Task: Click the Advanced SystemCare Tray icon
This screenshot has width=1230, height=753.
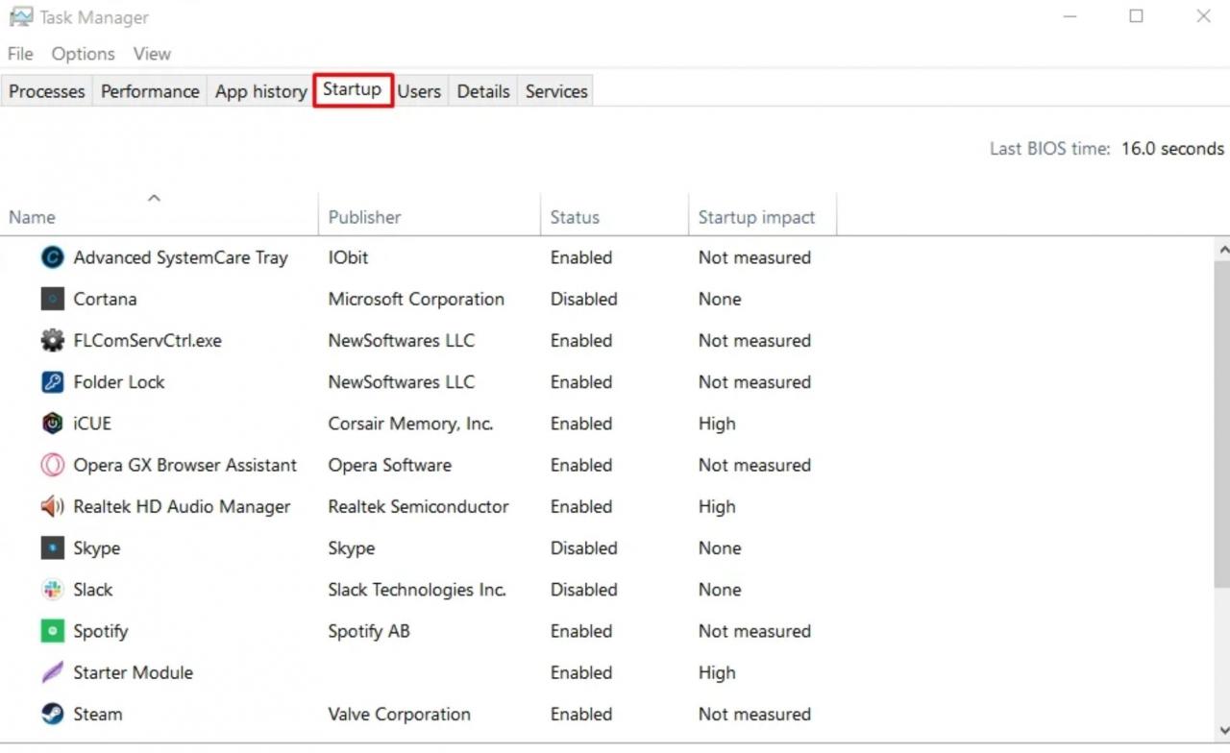Action: 52,257
